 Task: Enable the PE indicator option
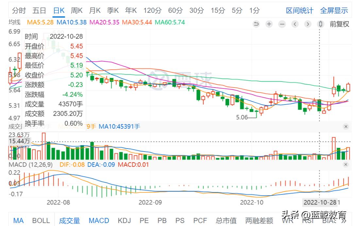tap(144, 221)
